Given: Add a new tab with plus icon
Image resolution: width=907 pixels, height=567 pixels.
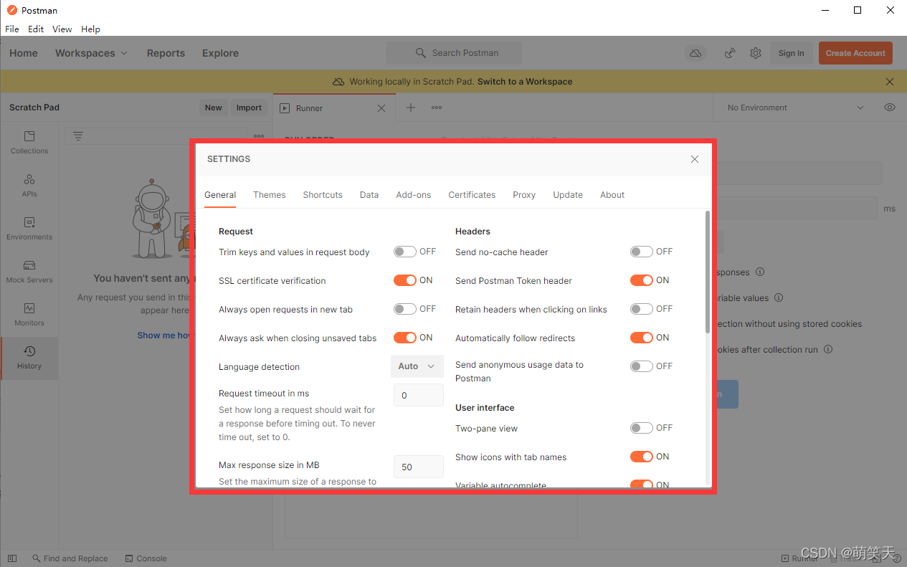Looking at the screenshot, I should click(411, 108).
